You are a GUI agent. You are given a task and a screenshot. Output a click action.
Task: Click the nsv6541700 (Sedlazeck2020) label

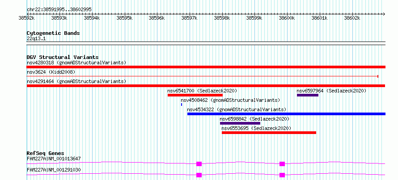(202, 91)
